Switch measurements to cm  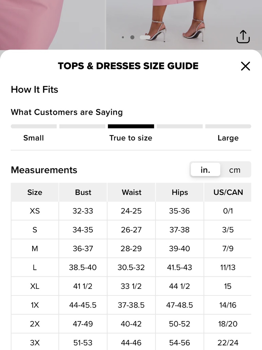pyautogui.click(x=235, y=170)
